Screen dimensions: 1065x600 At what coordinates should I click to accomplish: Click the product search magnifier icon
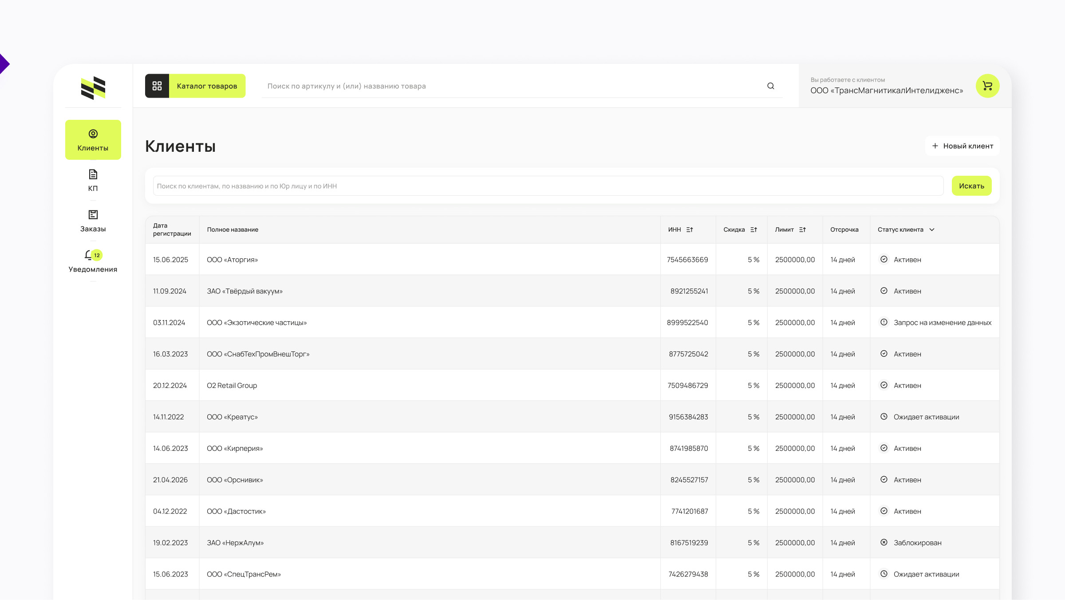[771, 86]
